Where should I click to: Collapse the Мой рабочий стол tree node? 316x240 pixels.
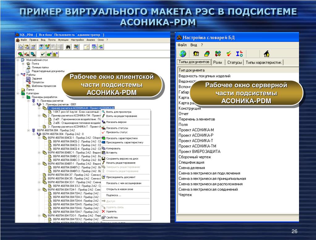[18, 60]
